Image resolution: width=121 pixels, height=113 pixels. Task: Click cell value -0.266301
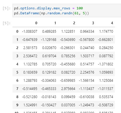68,48
